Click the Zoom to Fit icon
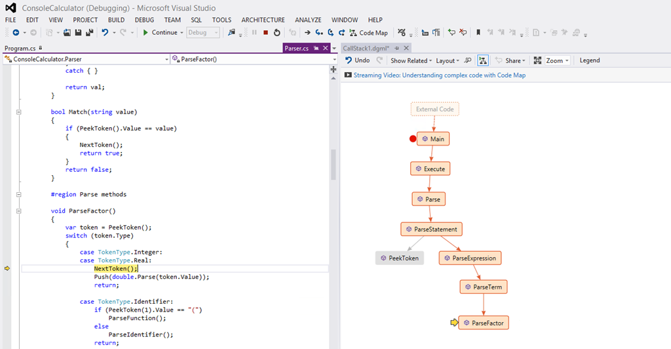Screen dimensions: 671x349 tap(537, 60)
